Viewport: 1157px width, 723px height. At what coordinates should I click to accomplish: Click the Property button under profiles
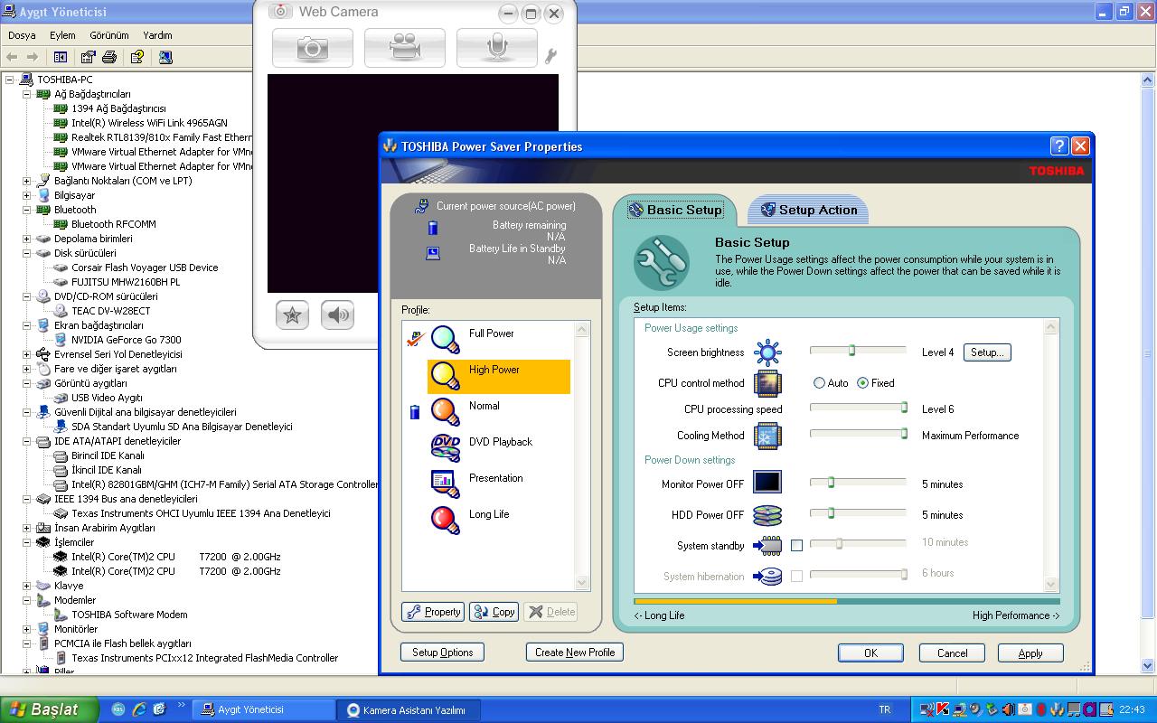[432, 612]
